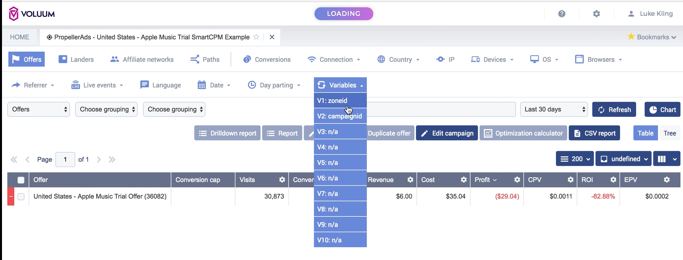Open the Drilldown report
683x260 pixels.
[x=228, y=133]
